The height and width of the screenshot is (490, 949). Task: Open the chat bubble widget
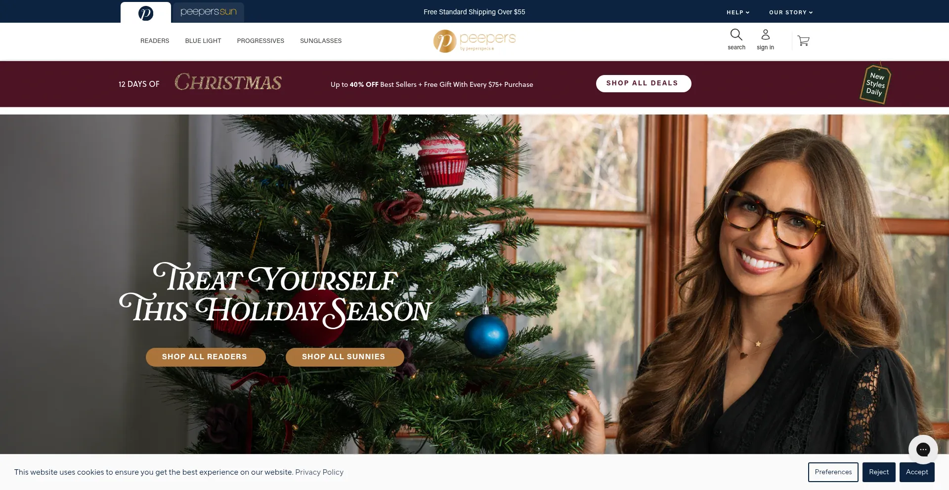click(x=923, y=450)
